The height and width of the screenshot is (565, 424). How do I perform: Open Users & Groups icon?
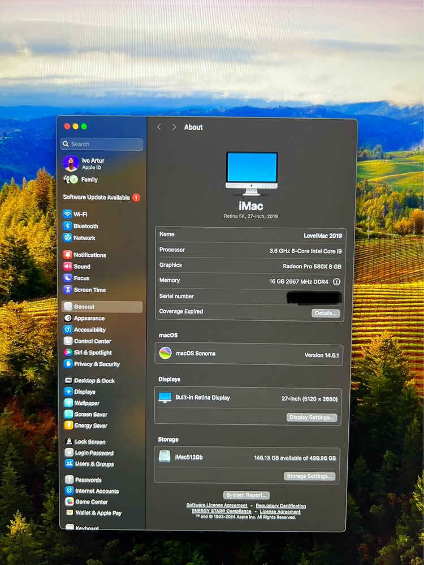pos(69,464)
